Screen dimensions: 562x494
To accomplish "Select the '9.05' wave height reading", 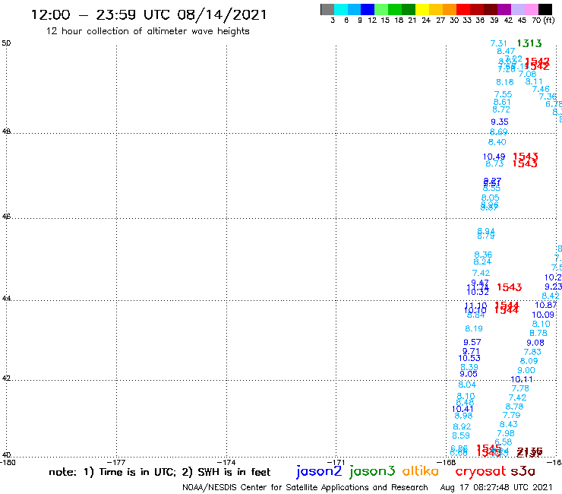I will [x=469, y=374].
